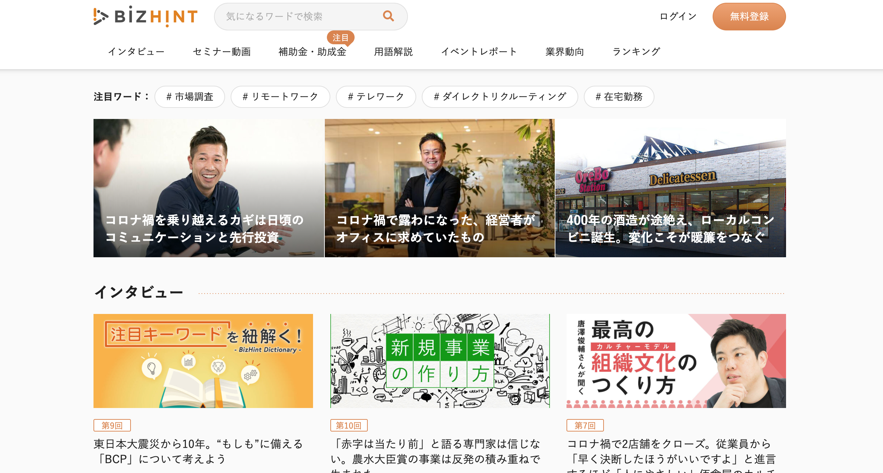
Task: Open the インタビュー menu item
Action: click(136, 52)
